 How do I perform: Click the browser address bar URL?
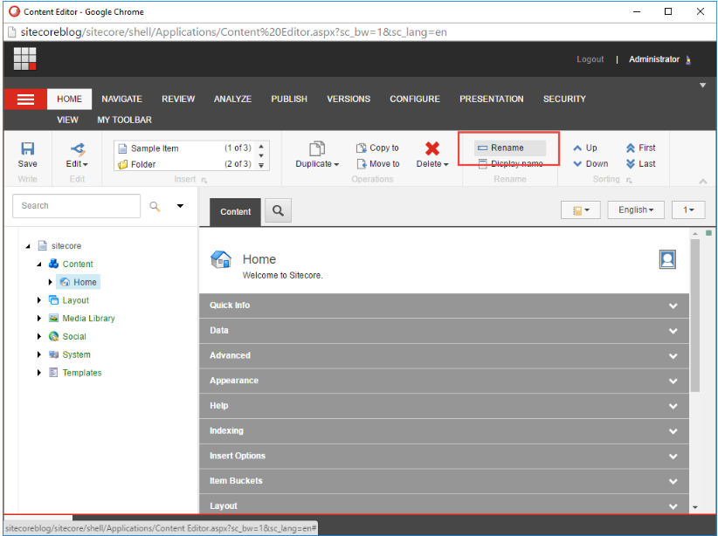(233, 32)
